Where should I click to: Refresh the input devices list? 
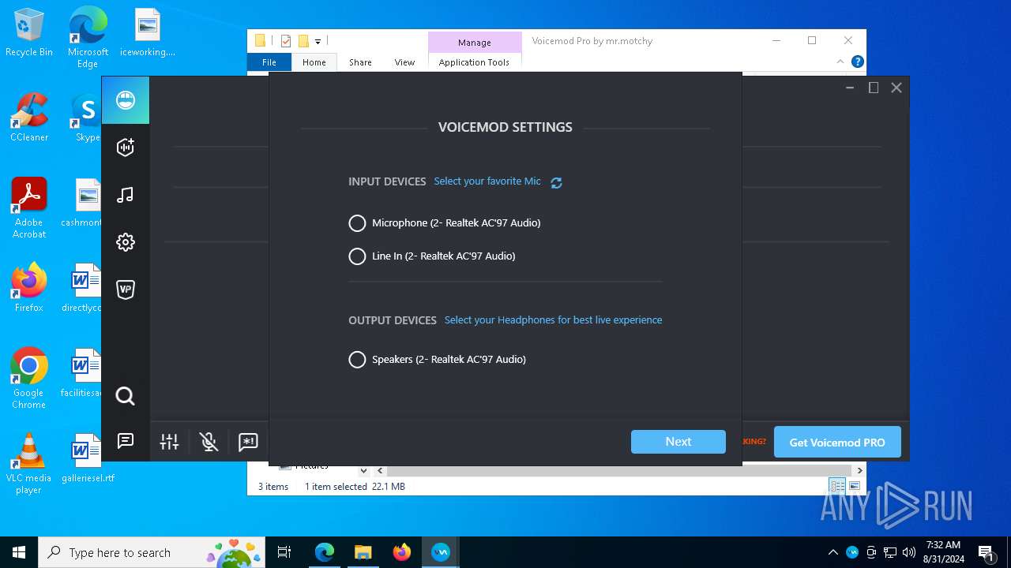point(556,182)
